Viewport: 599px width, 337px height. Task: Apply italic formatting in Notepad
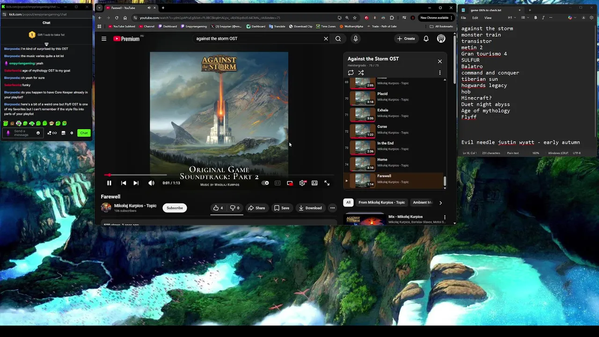tap(543, 18)
